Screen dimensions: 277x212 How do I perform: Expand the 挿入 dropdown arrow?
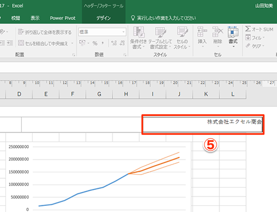202,47
